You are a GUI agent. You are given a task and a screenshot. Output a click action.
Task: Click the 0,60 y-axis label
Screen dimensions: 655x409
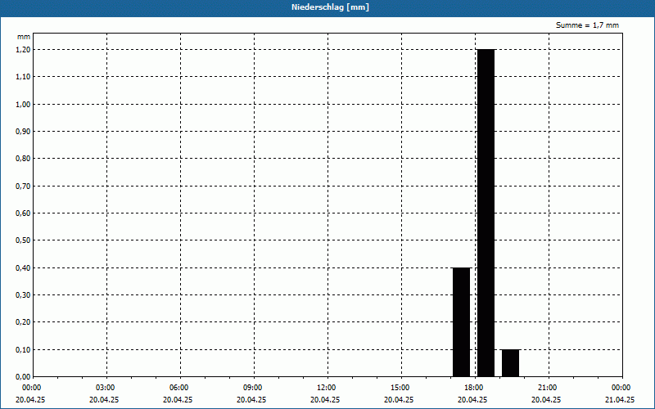coord(23,213)
